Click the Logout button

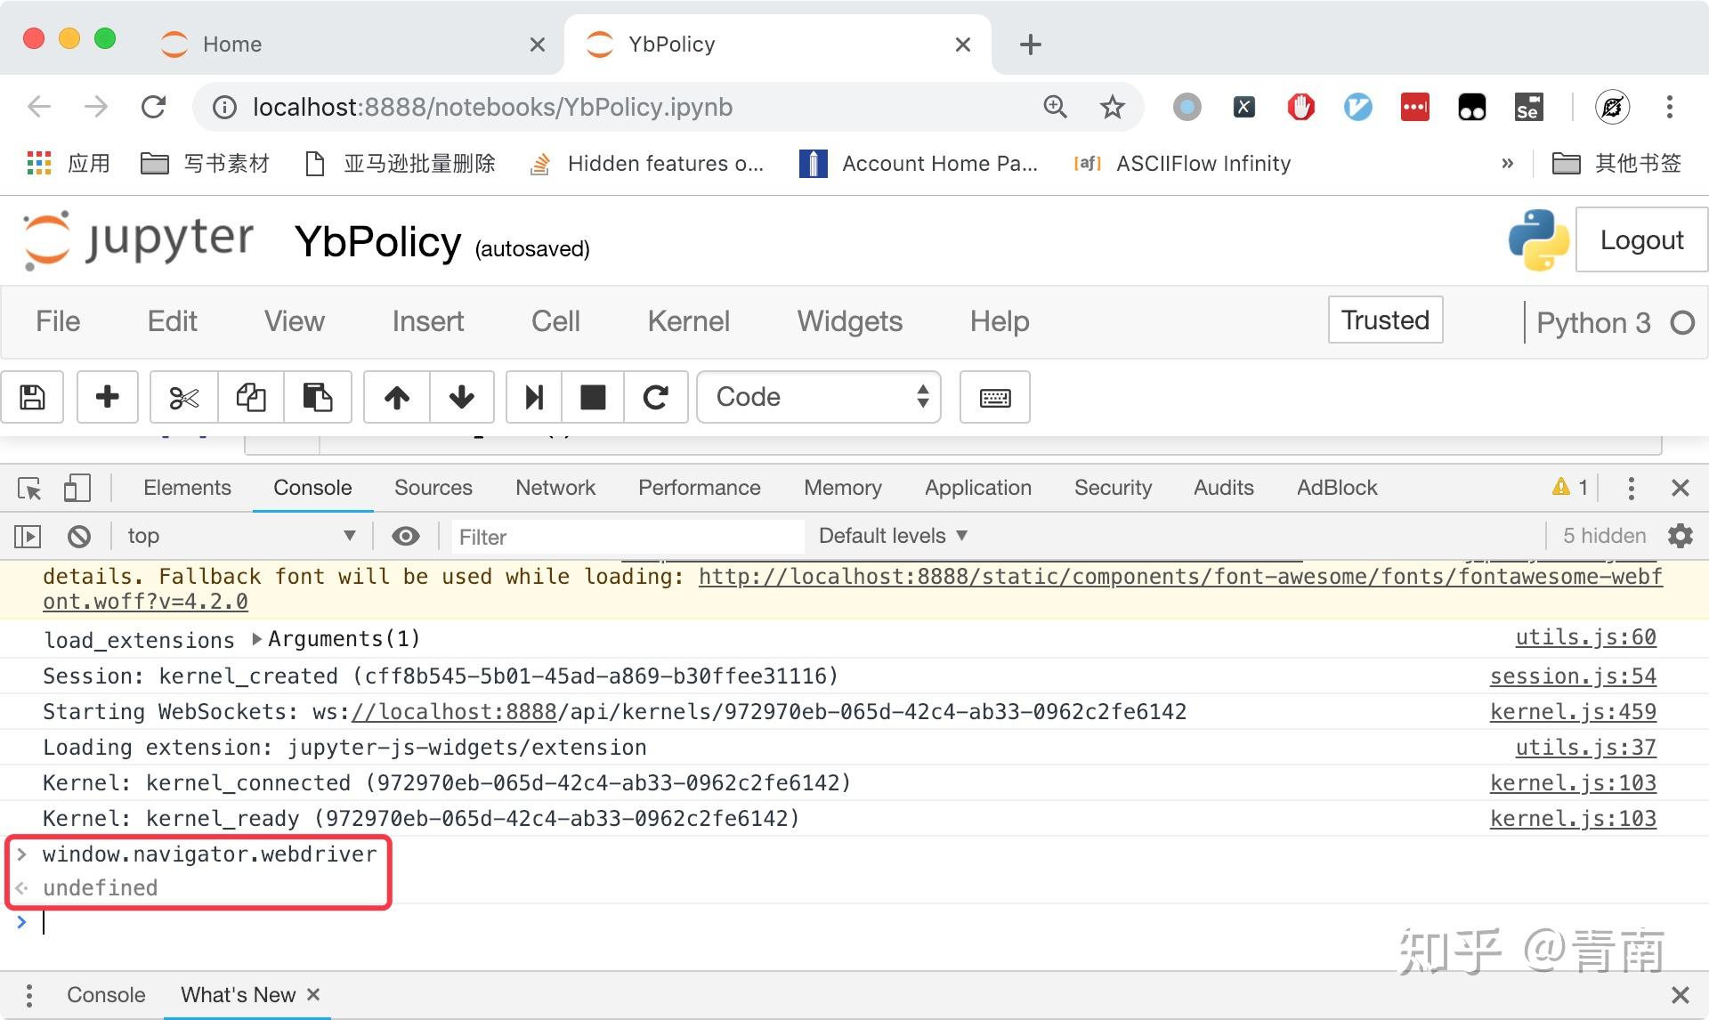tap(1640, 239)
